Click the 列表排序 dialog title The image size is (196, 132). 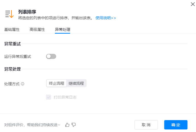tap(27, 12)
